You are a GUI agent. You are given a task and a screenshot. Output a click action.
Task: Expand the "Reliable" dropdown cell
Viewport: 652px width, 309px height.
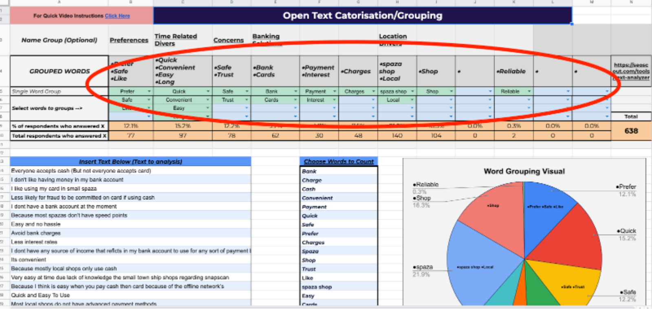pos(513,92)
